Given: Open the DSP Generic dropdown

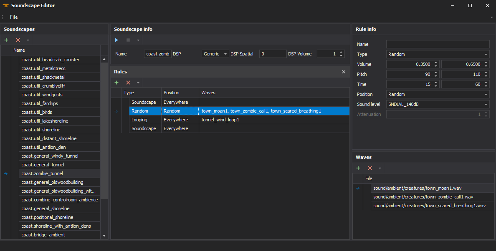Looking at the screenshot, I should pyautogui.click(x=215, y=54).
